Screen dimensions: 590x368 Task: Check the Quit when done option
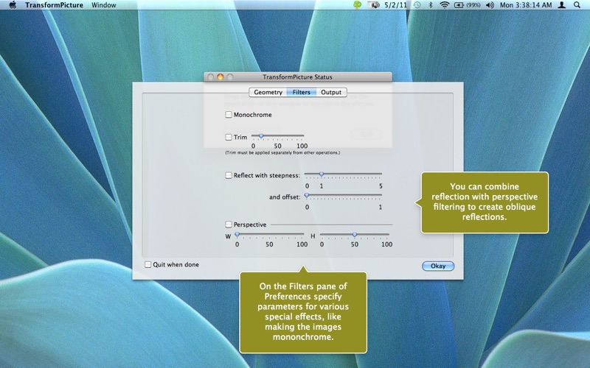(148, 264)
